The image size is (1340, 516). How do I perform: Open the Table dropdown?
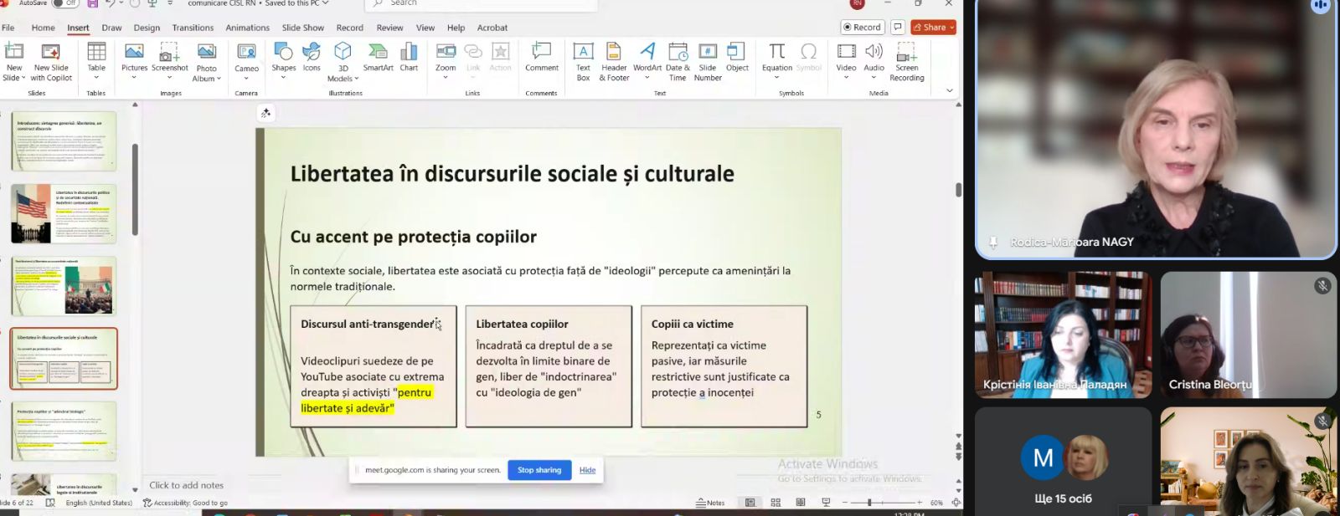click(96, 78)
